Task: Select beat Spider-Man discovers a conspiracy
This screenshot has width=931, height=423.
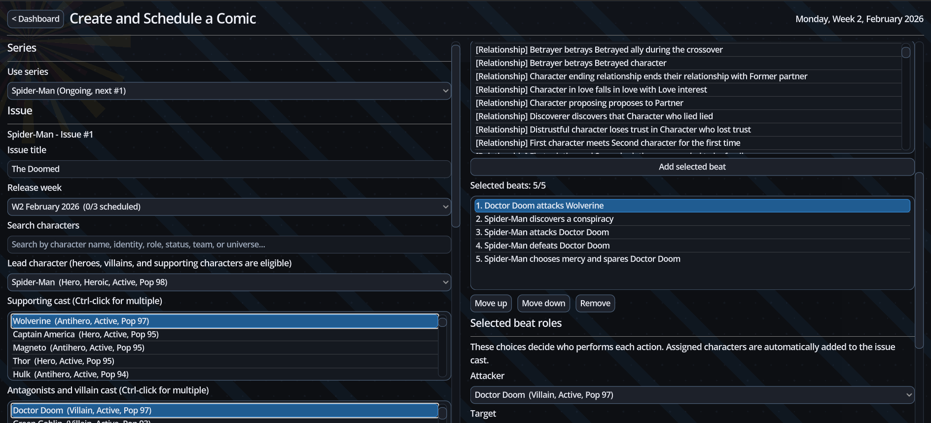Action: (x=692, y=219)
